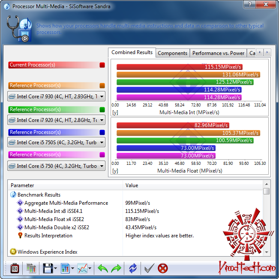
Task: Open the benchmark options tool icon
Action: tap(15, 268)
